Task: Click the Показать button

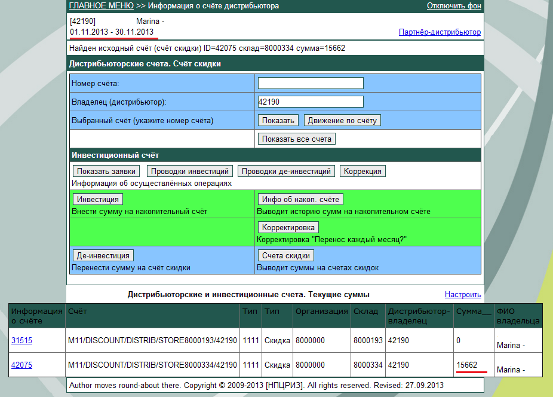Action: coord(278,120)
